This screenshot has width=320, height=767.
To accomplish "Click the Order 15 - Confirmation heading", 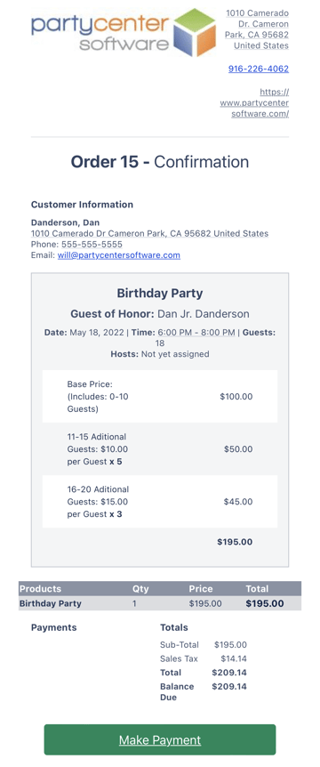I will pos(160,162).
